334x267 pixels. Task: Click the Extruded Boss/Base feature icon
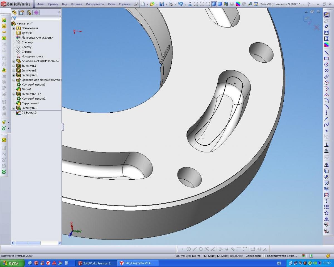[x=4, y=20]
